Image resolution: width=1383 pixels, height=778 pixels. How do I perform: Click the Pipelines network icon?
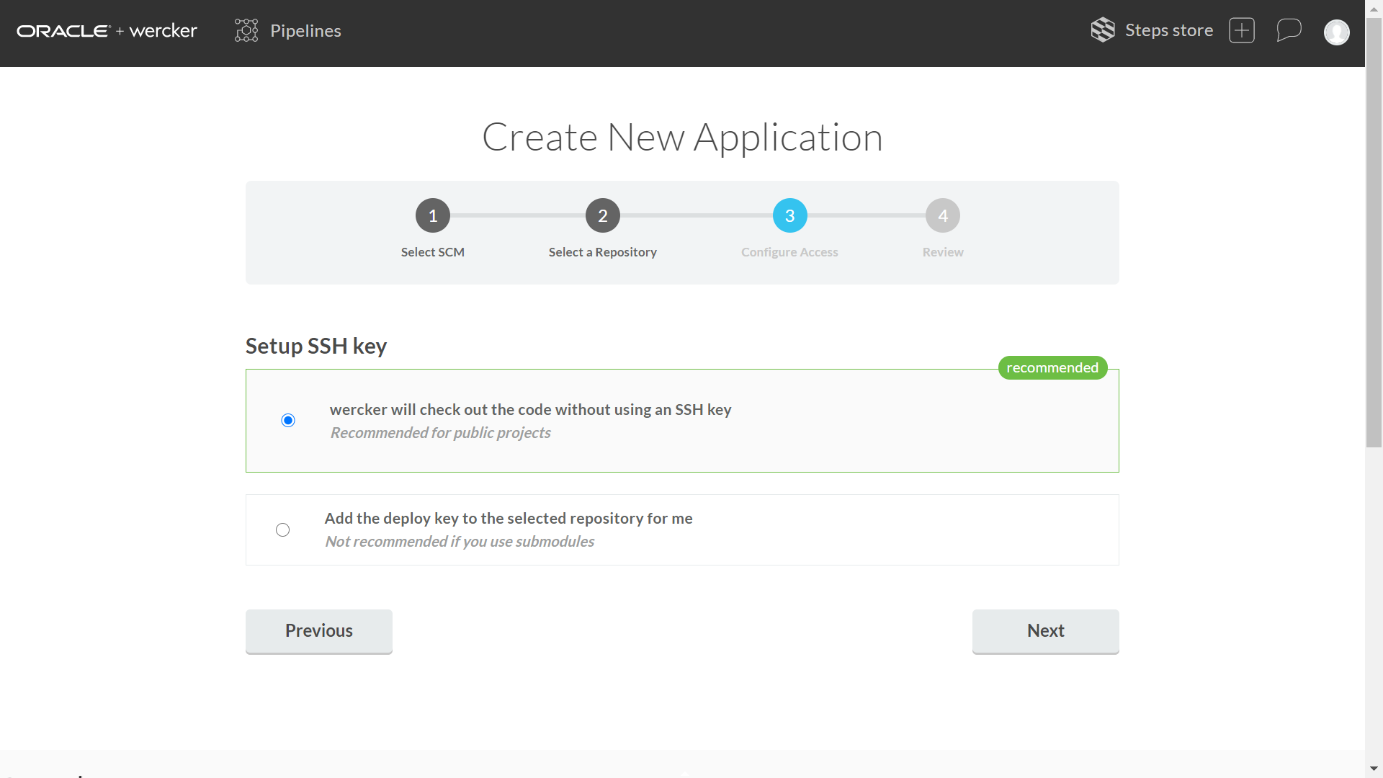point(246,30)
